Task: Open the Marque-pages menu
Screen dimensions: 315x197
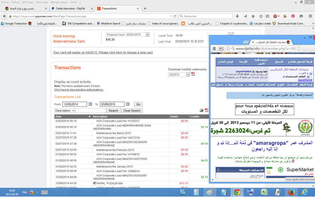Action: [59, 2]
